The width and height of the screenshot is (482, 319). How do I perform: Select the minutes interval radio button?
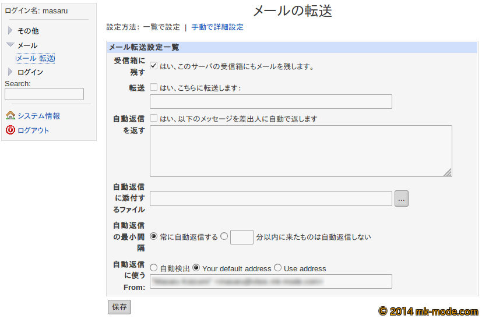tap(224, 236)
